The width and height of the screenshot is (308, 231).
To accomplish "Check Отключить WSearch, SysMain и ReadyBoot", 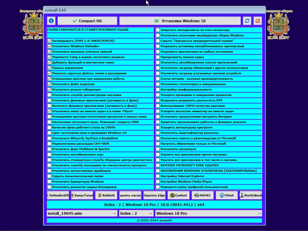I will 49,138.
